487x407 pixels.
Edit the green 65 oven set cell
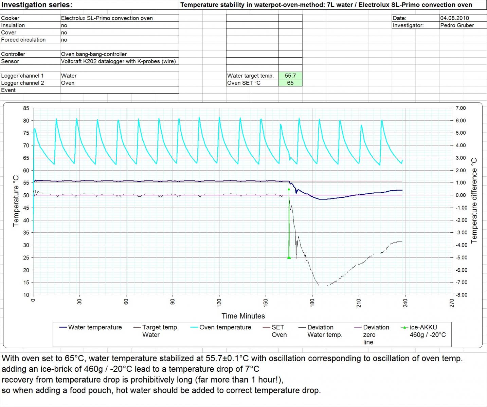click(x=290, y=83)
